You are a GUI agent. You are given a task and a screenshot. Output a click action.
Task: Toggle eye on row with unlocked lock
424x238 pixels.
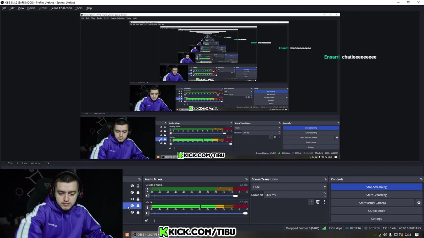pos(132,186)
